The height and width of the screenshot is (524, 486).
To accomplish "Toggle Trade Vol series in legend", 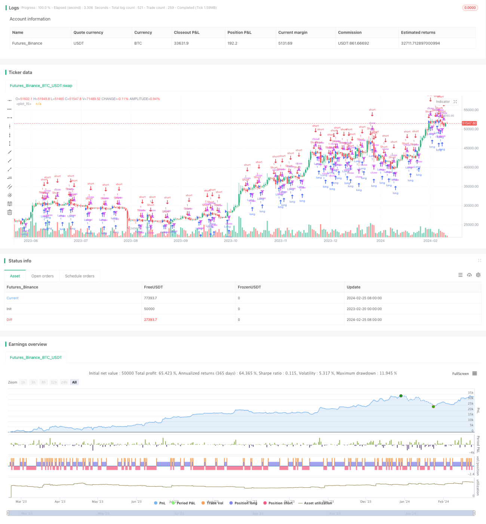I will click(x=212, y=503).
